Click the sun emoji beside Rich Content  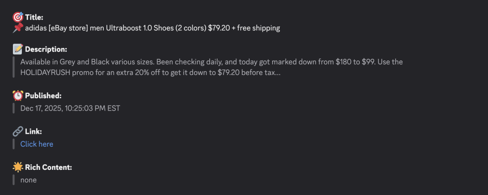[x=18, y=167]
